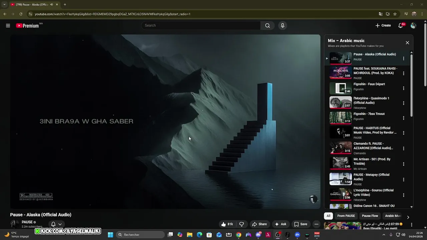The image size is (427, 240).
Task: Open File Explorer from taskbar
Action: tap(189, 235)
